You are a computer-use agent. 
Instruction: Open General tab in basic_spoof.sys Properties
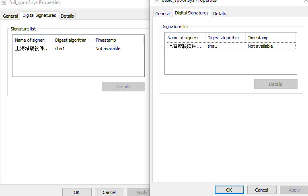163,14
